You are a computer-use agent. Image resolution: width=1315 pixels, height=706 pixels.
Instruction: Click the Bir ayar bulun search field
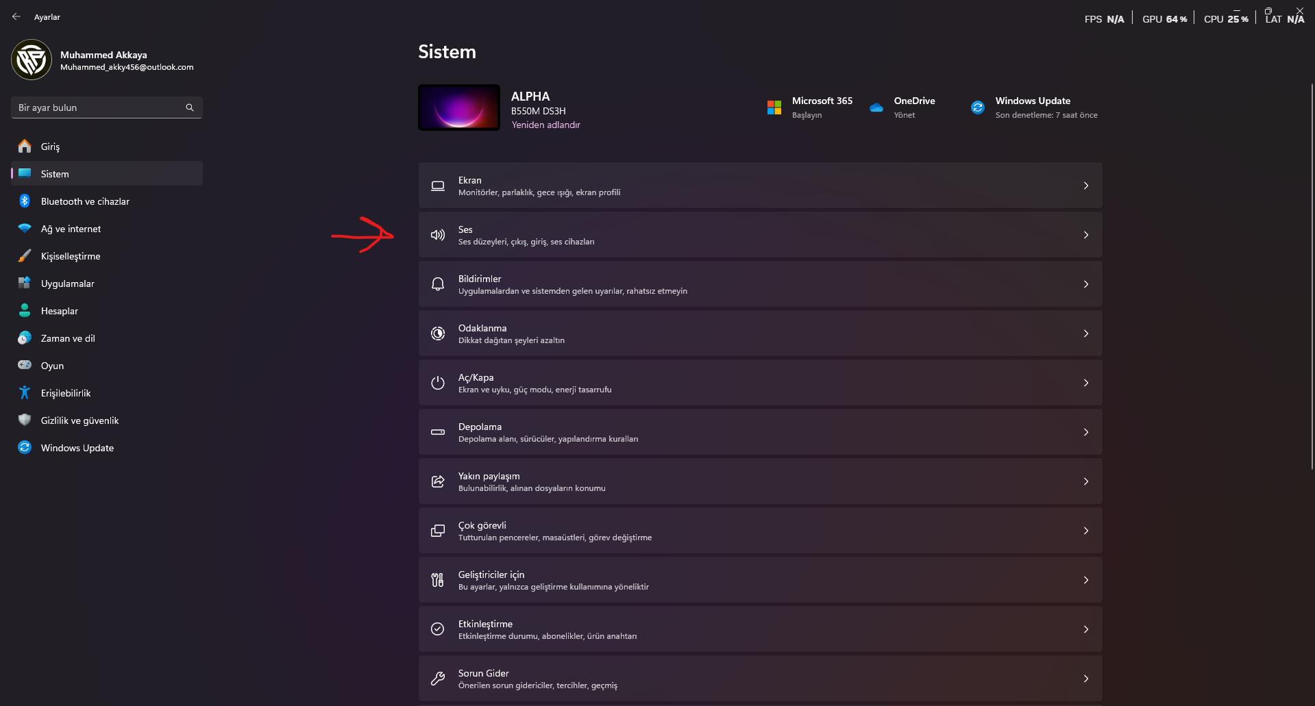coord(107,108)
